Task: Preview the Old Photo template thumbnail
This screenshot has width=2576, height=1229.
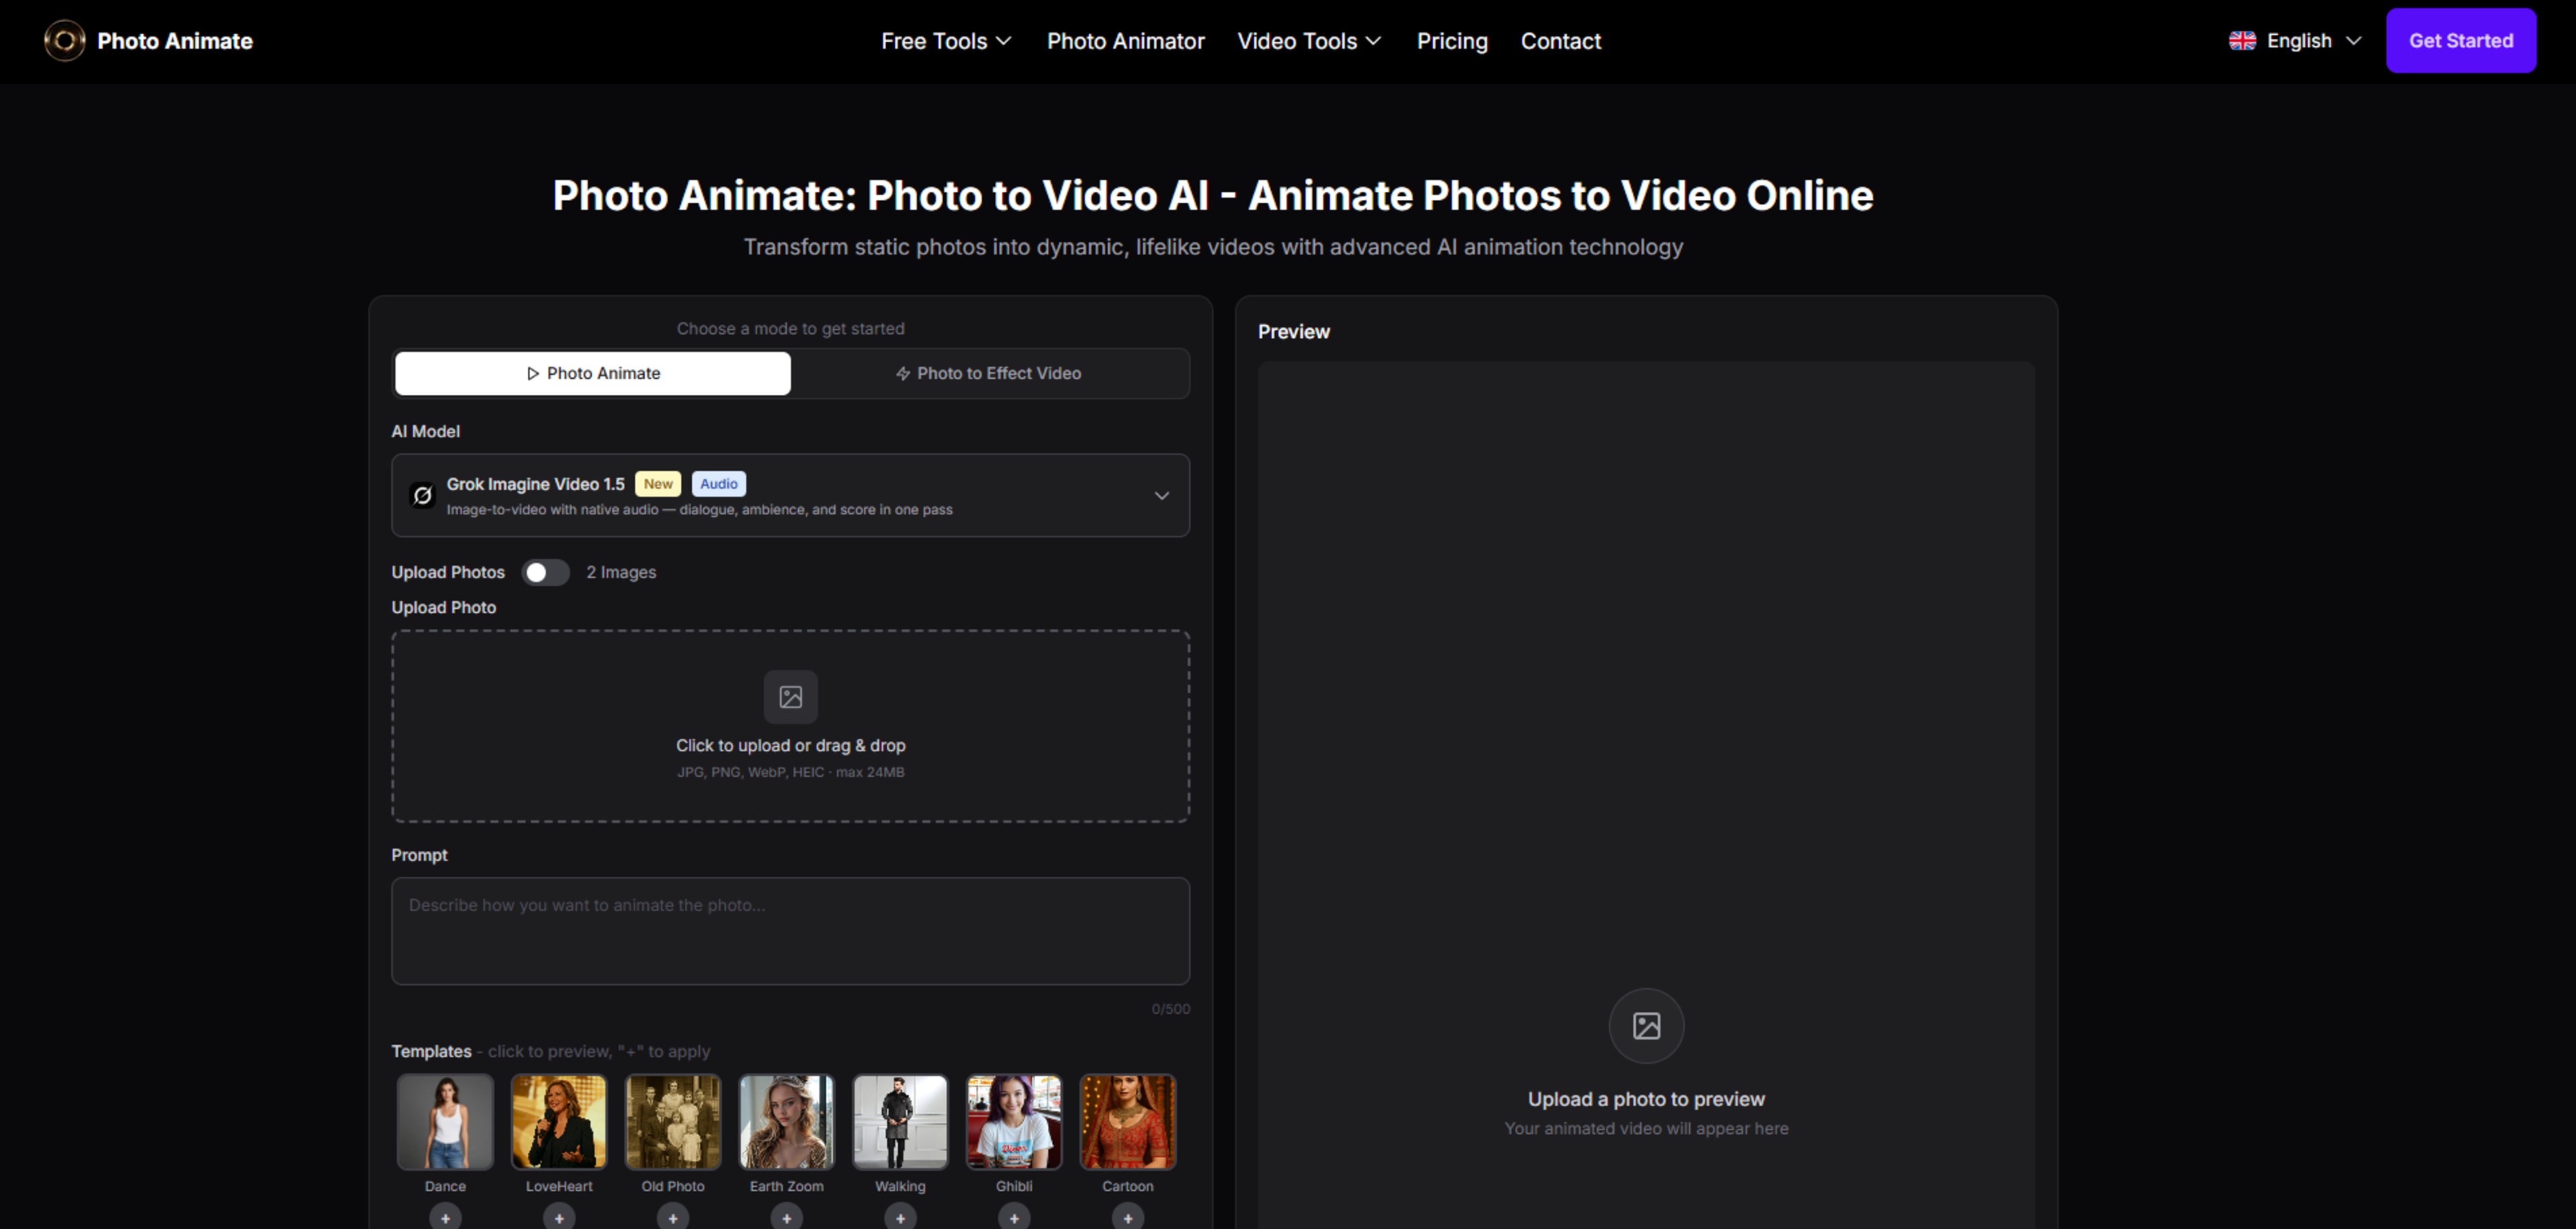Action: click(673, 1121)
